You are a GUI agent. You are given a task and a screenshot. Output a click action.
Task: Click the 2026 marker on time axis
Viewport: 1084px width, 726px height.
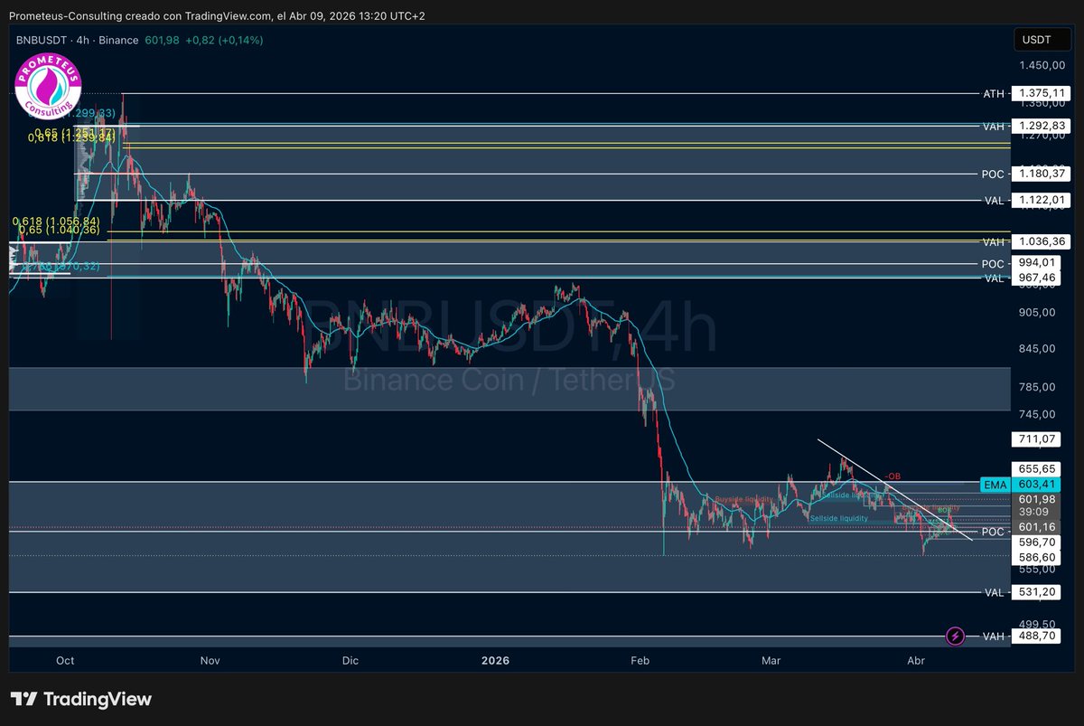click(495, 661)
